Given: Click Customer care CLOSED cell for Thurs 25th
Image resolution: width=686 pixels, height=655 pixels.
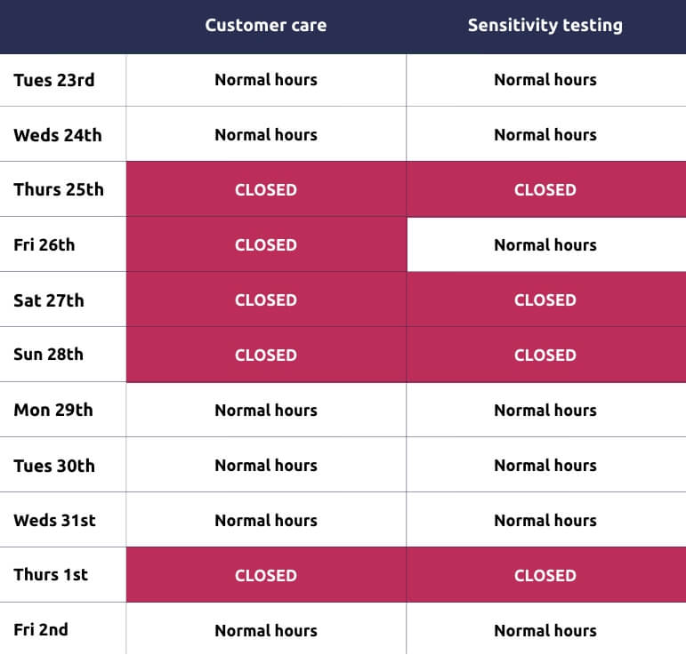Looking at the screenshot, I should (x=265, y=190).
